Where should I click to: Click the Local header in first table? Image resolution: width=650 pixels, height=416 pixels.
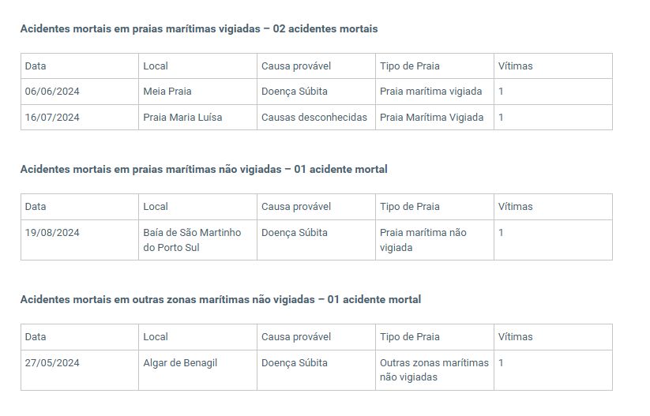(x=197, y=66)
